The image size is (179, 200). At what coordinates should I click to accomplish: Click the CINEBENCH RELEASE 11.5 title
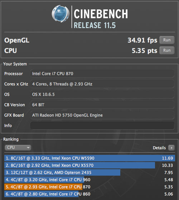click(x=101, y=19)
